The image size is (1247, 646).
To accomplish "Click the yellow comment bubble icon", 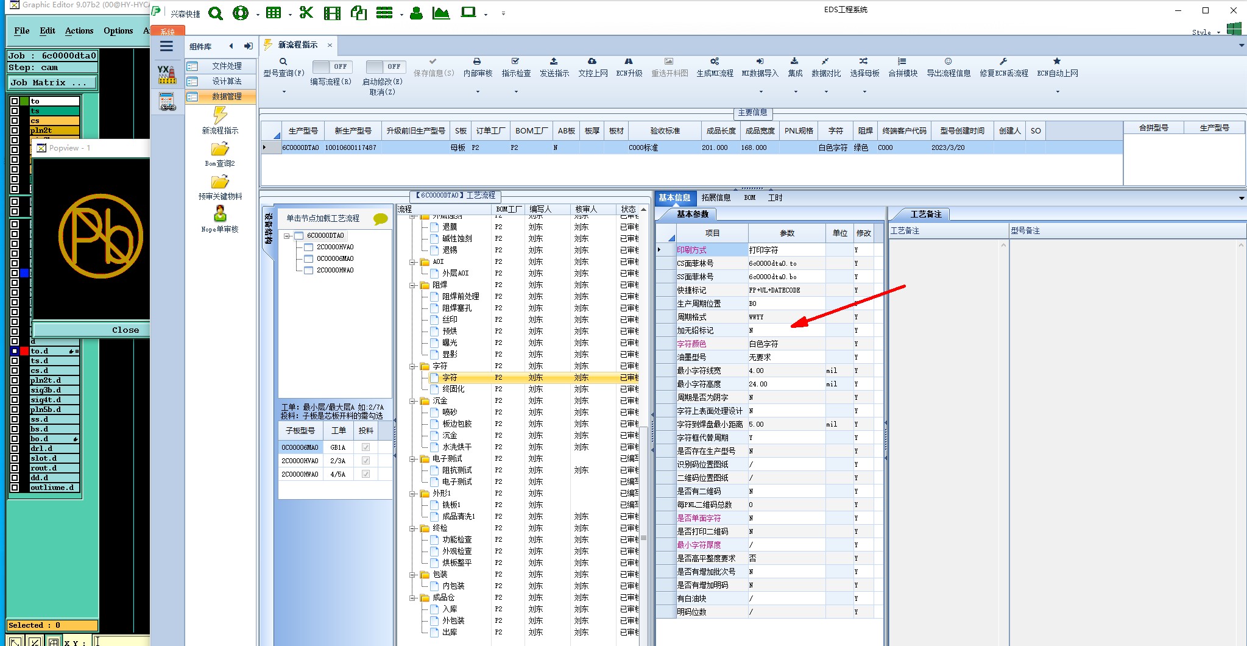I will pos(381,219).
